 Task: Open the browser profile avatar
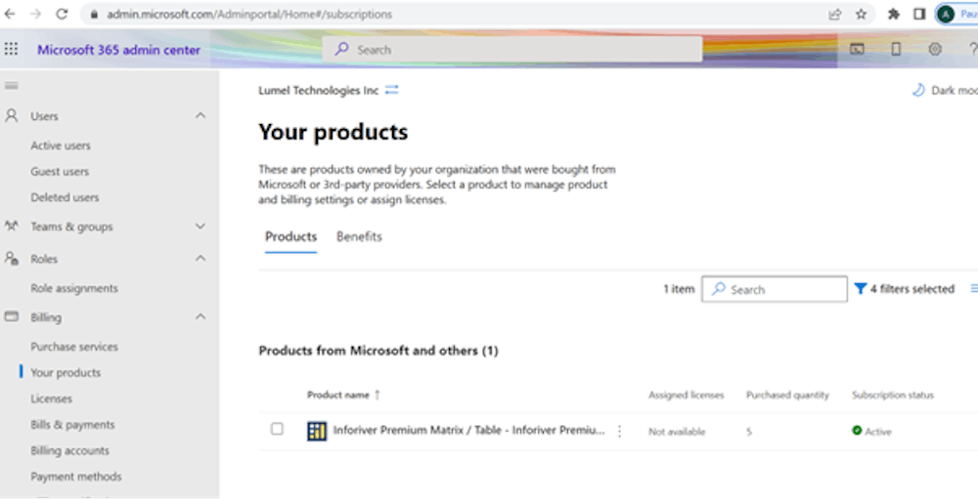pyautogui.click(x=946, y=14)
